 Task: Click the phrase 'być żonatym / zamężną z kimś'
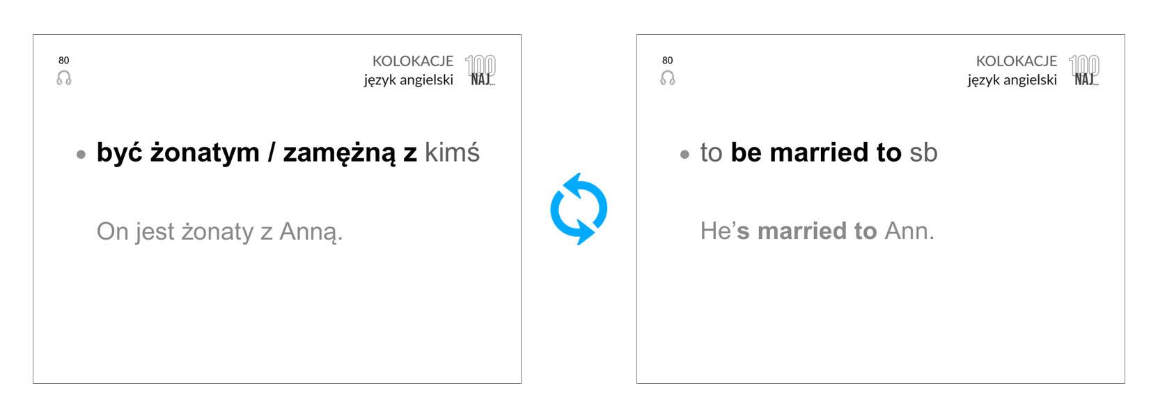click(288, 153)
